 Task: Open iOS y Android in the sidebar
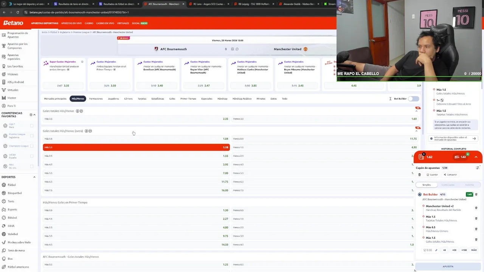16,82
